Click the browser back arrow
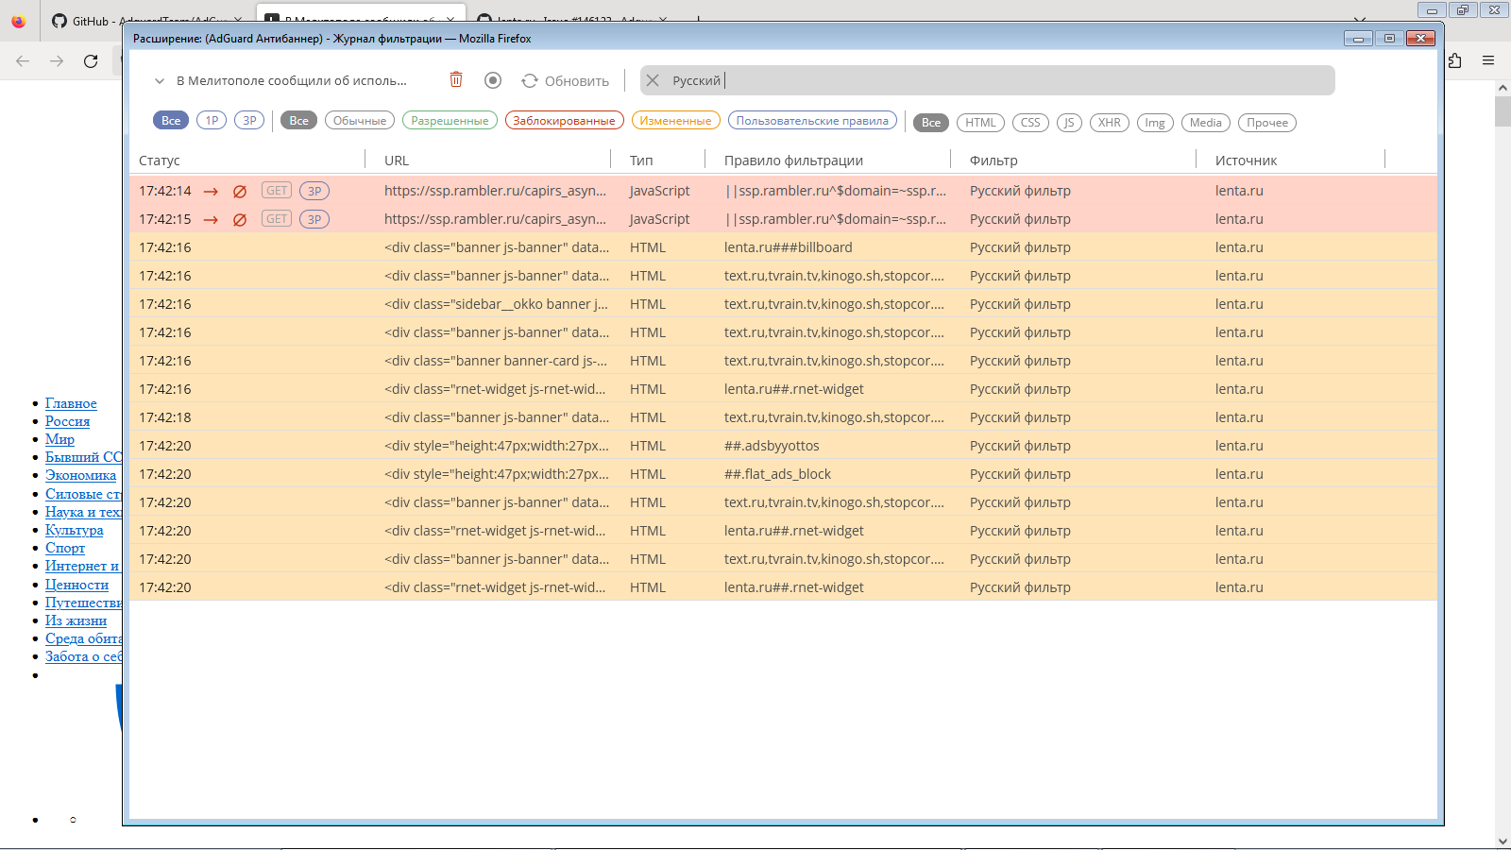 click(x=21, y=60)
